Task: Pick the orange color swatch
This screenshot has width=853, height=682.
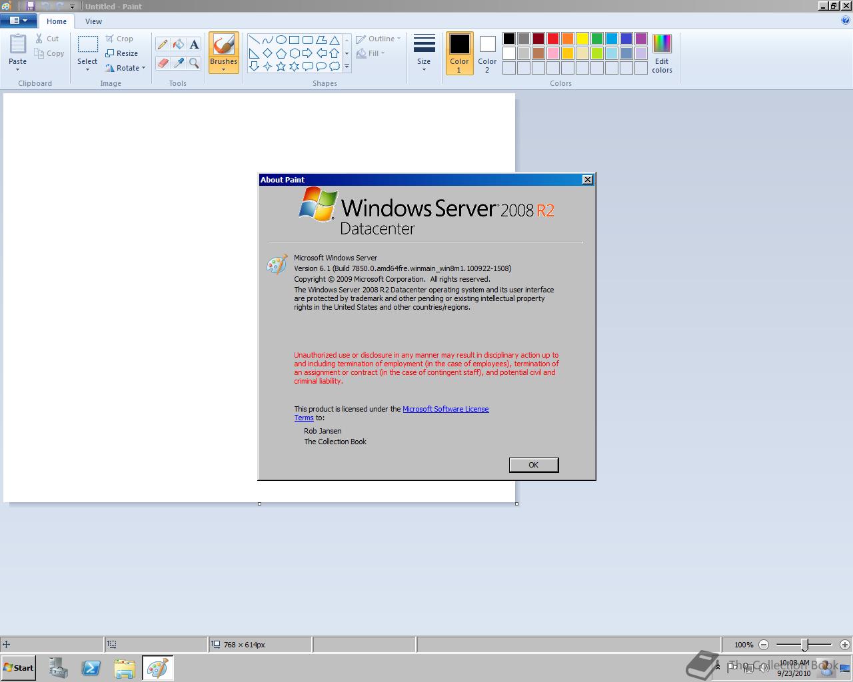Action: click(x=568, y=39)
